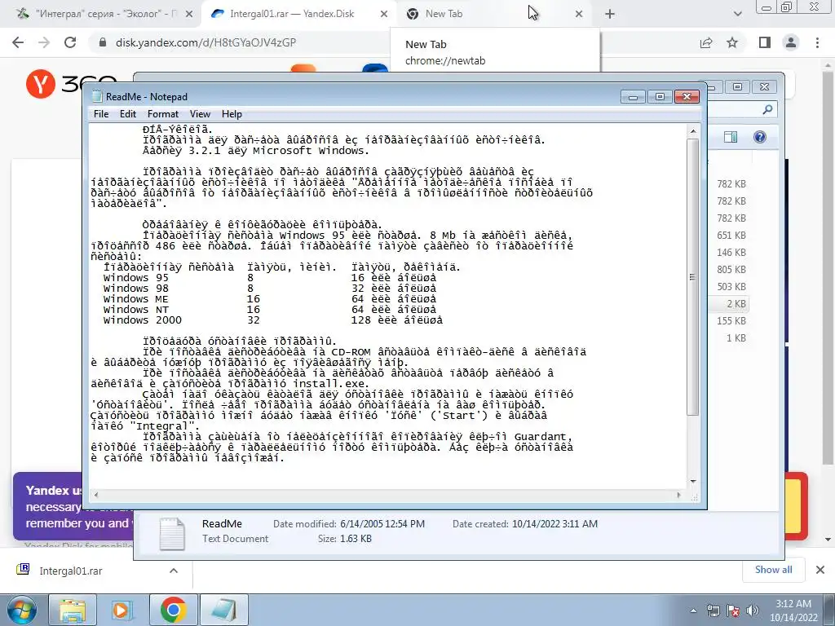Select the 2 KB file row in Explorer
Image resolution: width=835 pixels, height=626 pixels.
click(x=729, y=303)
